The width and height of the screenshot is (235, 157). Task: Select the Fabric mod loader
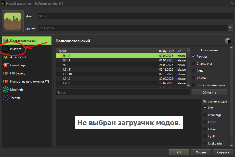pyautogui.click(x=205, y=129)
